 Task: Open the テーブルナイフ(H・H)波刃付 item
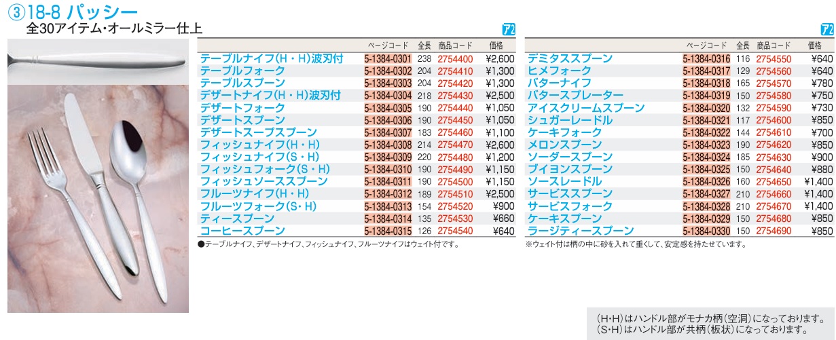point(270,59)
